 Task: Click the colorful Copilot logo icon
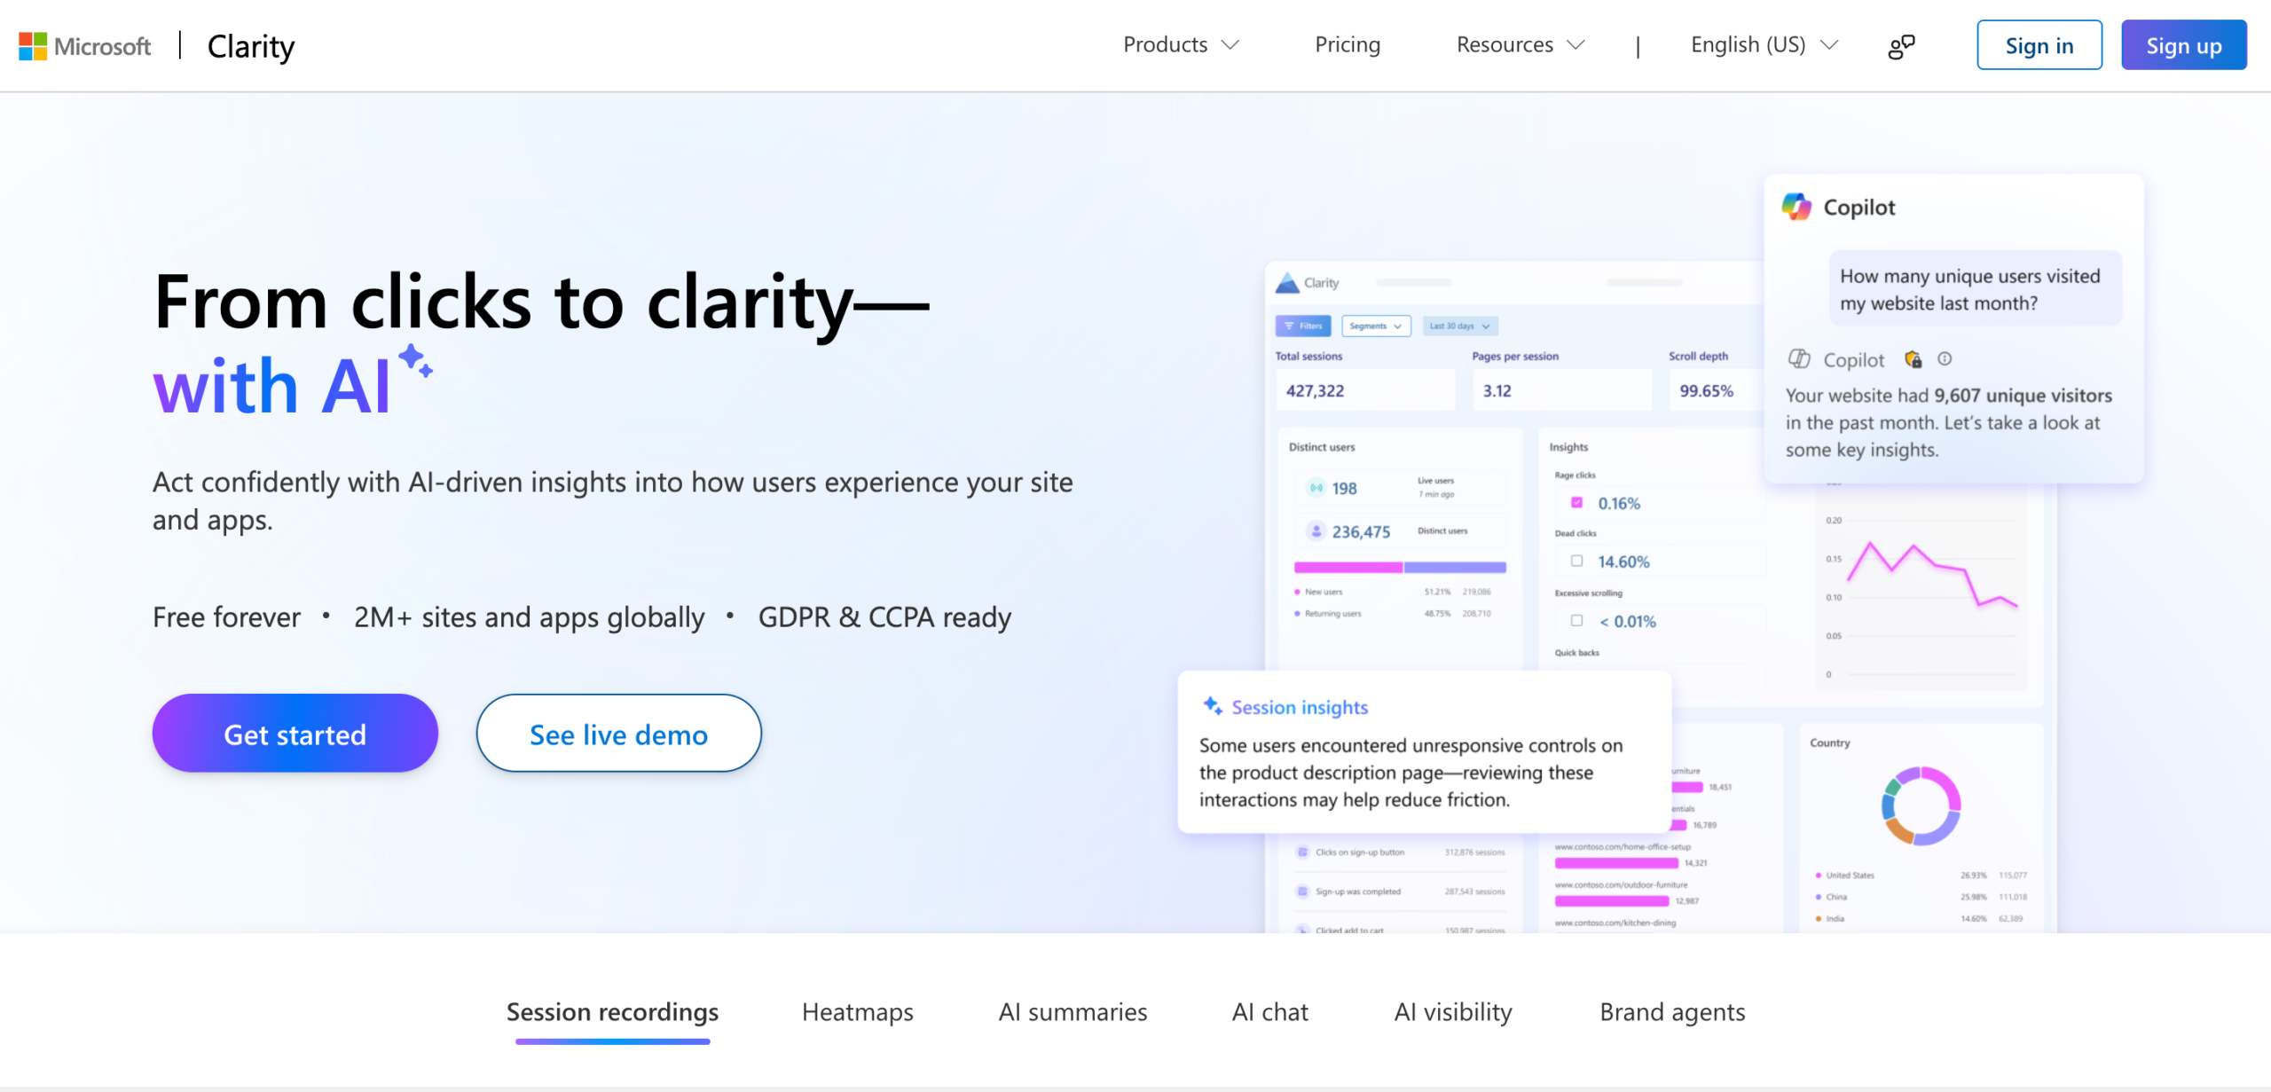1797,207
